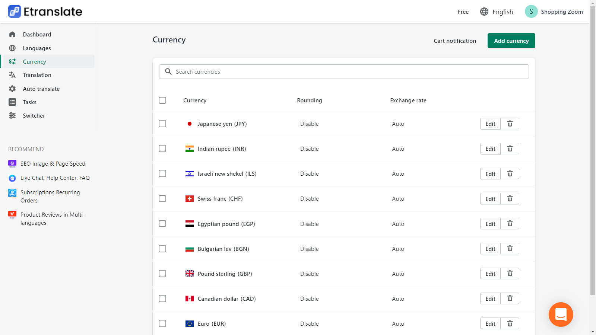Check the Egyptian pound row checkbox
The image size is (596, 335).
click(x=162, y=223)
